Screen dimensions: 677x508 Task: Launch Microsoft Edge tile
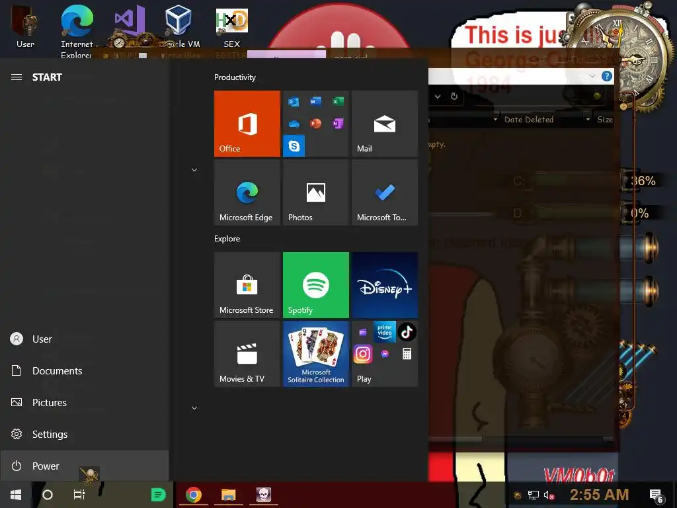[247, 192]
